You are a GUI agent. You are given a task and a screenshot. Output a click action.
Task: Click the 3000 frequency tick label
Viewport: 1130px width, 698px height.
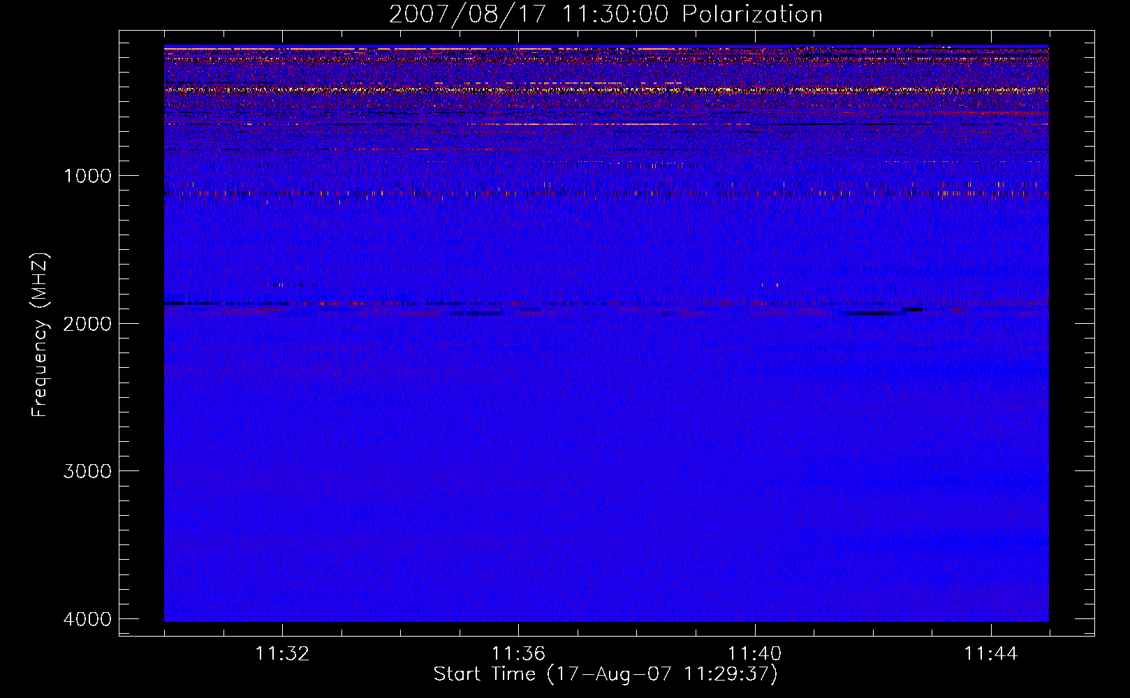point(87,471)
